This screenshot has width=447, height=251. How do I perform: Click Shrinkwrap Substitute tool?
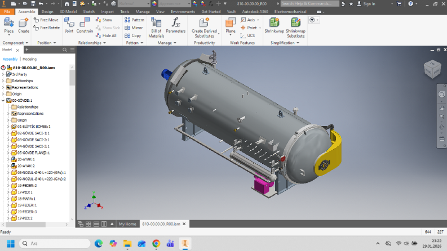295,28
